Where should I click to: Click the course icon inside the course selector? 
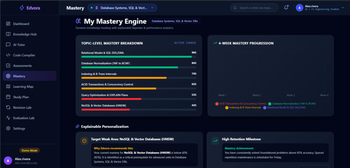tap(97, 8)
